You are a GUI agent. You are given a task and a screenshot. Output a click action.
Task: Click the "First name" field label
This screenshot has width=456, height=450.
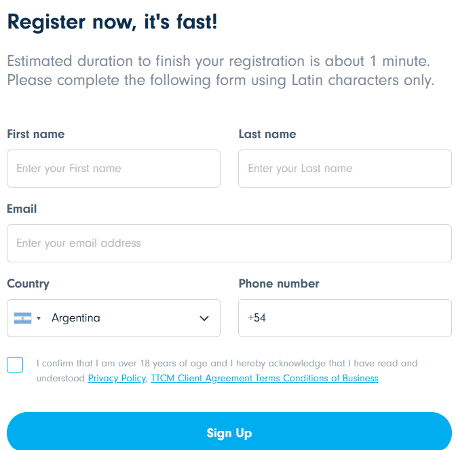pyautogui.click(x=36, y=134)
